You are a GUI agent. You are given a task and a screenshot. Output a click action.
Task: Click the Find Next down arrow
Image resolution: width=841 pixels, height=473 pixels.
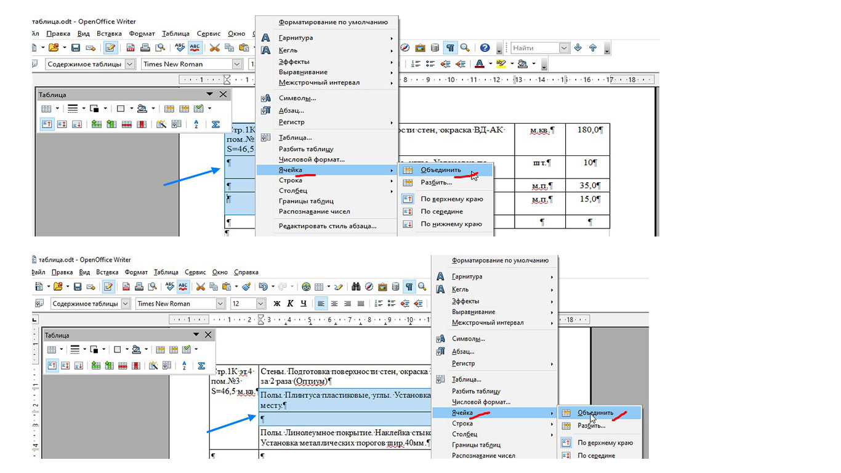coord(577,47)
